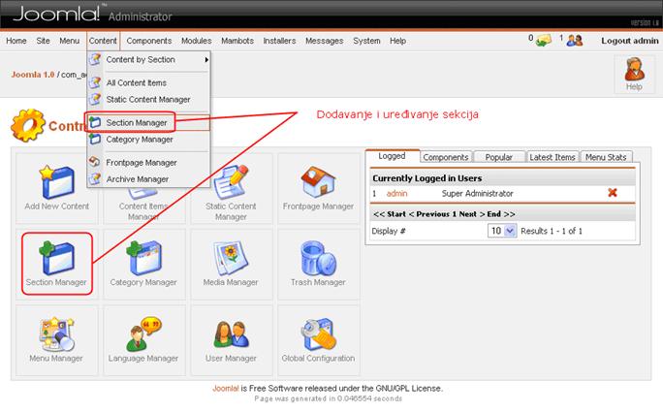
Task: Open the Home menu
Action: tap(16, 41)
